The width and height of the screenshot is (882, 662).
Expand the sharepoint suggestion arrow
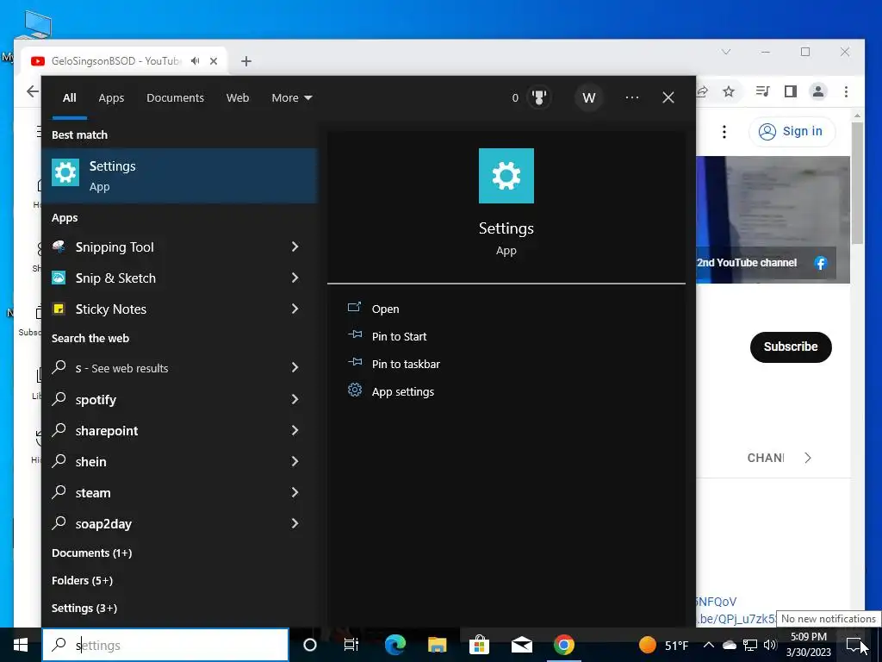coord(295,430)
